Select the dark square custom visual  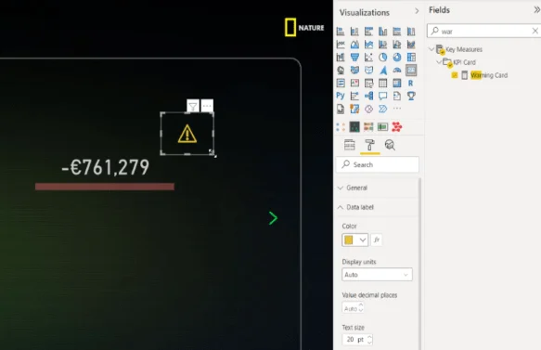[354, 127]
